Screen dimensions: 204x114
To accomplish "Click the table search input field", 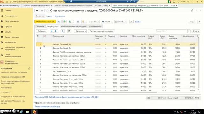I will (x=171, y=31).
